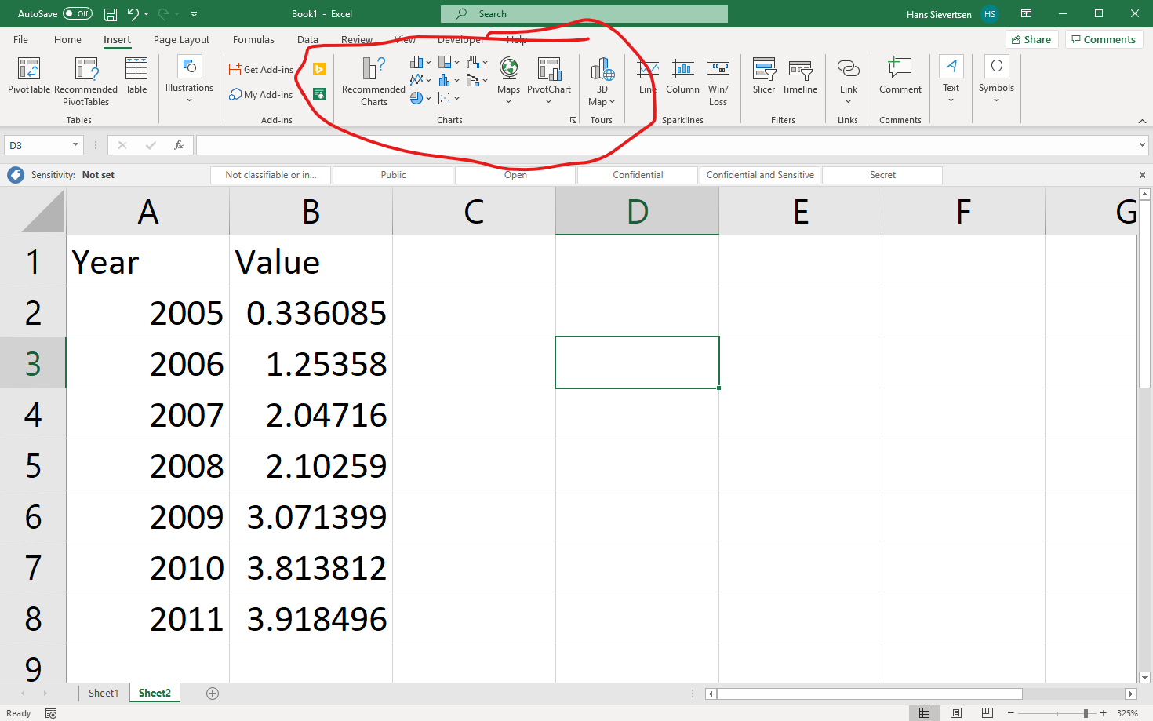The height and width of the screenshot is (721, 1153).
Task: Insert a line or area chart
Action: [x=420, y=79]
